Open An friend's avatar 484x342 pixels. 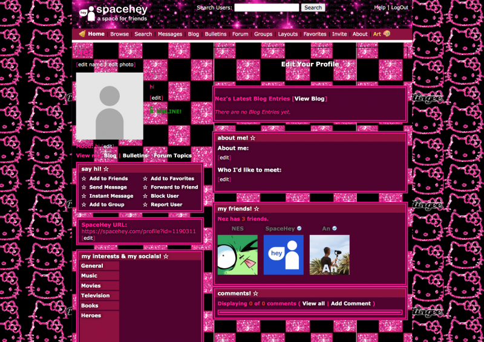click(x=329, y=255)
